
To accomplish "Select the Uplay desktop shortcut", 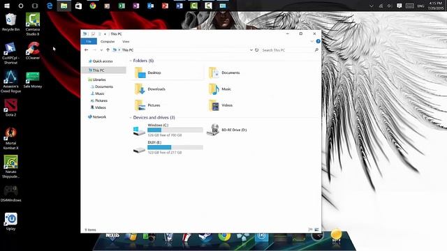I will [x=11, y=222].
